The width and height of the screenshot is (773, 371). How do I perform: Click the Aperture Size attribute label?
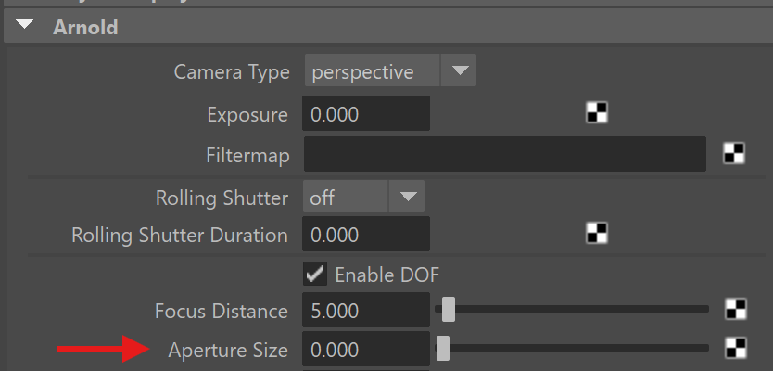point(228,351)
